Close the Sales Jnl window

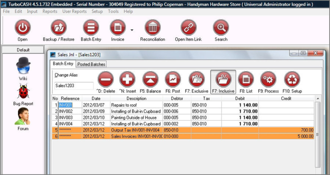(315, 53)
